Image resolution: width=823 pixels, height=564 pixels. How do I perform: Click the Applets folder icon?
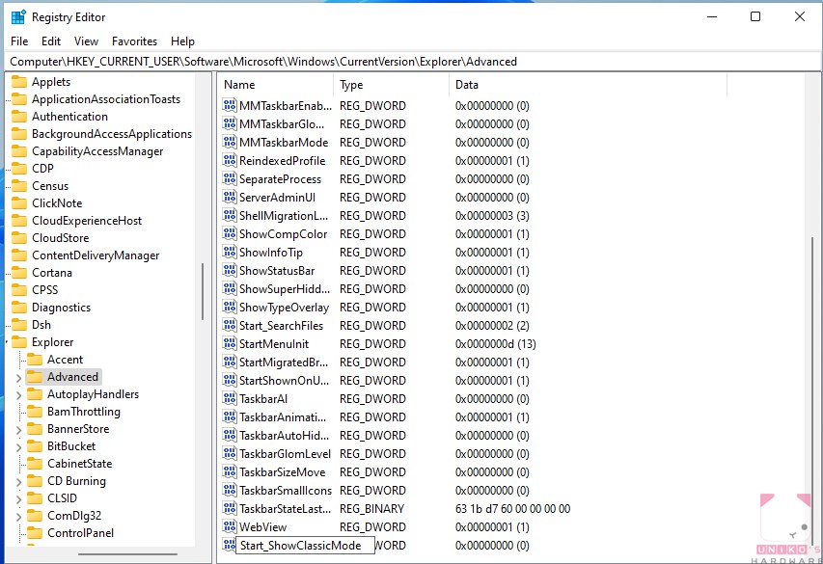coord(19,82)
